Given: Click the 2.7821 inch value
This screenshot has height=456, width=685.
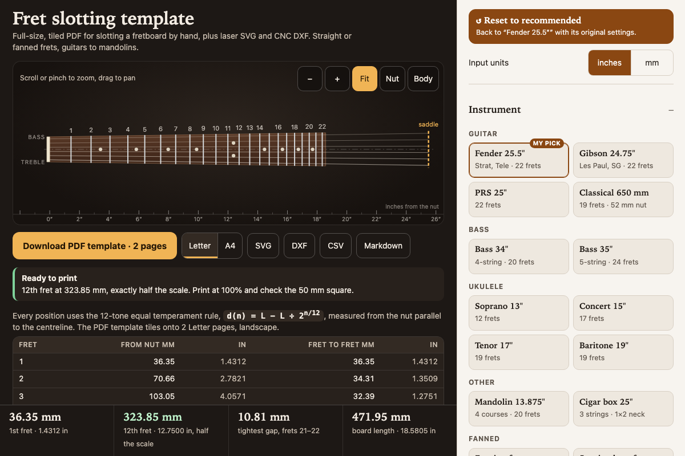Looking at the screenshot, I should coord(233,378).
